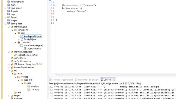Click the Servers folder icon
The image size is (176, 99).
(9, 17)
